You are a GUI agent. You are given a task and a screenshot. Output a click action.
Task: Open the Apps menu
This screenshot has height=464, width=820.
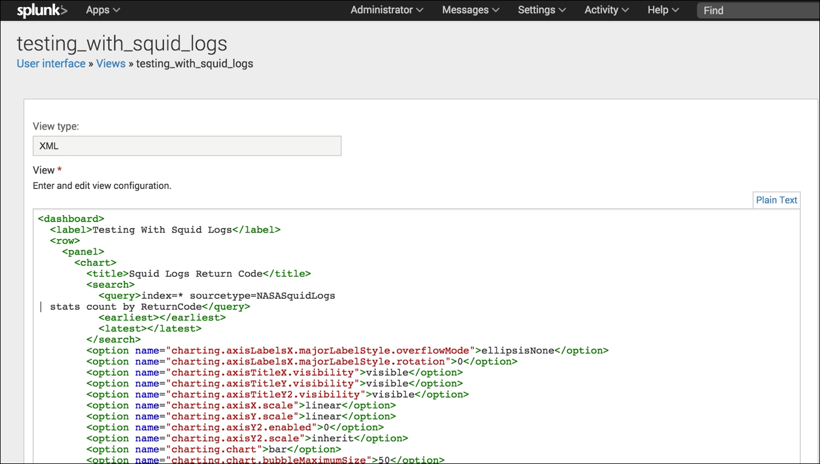[x=98, y=10]
